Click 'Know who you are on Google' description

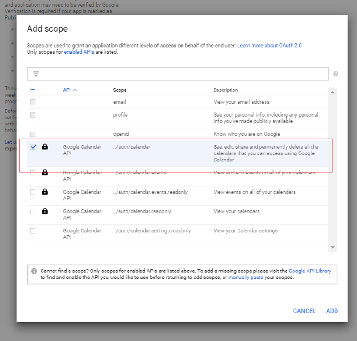coord(246,134)
